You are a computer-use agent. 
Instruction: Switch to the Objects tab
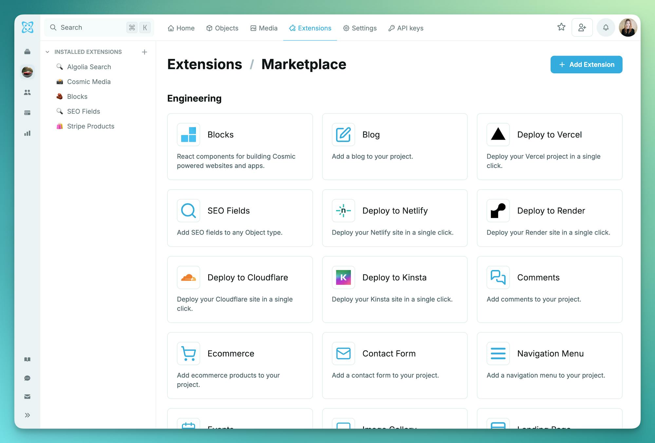click(222, 28)
